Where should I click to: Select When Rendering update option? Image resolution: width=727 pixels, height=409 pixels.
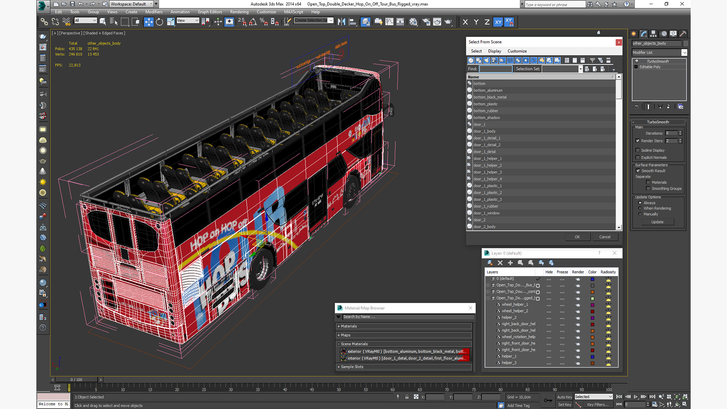point(640,208)
